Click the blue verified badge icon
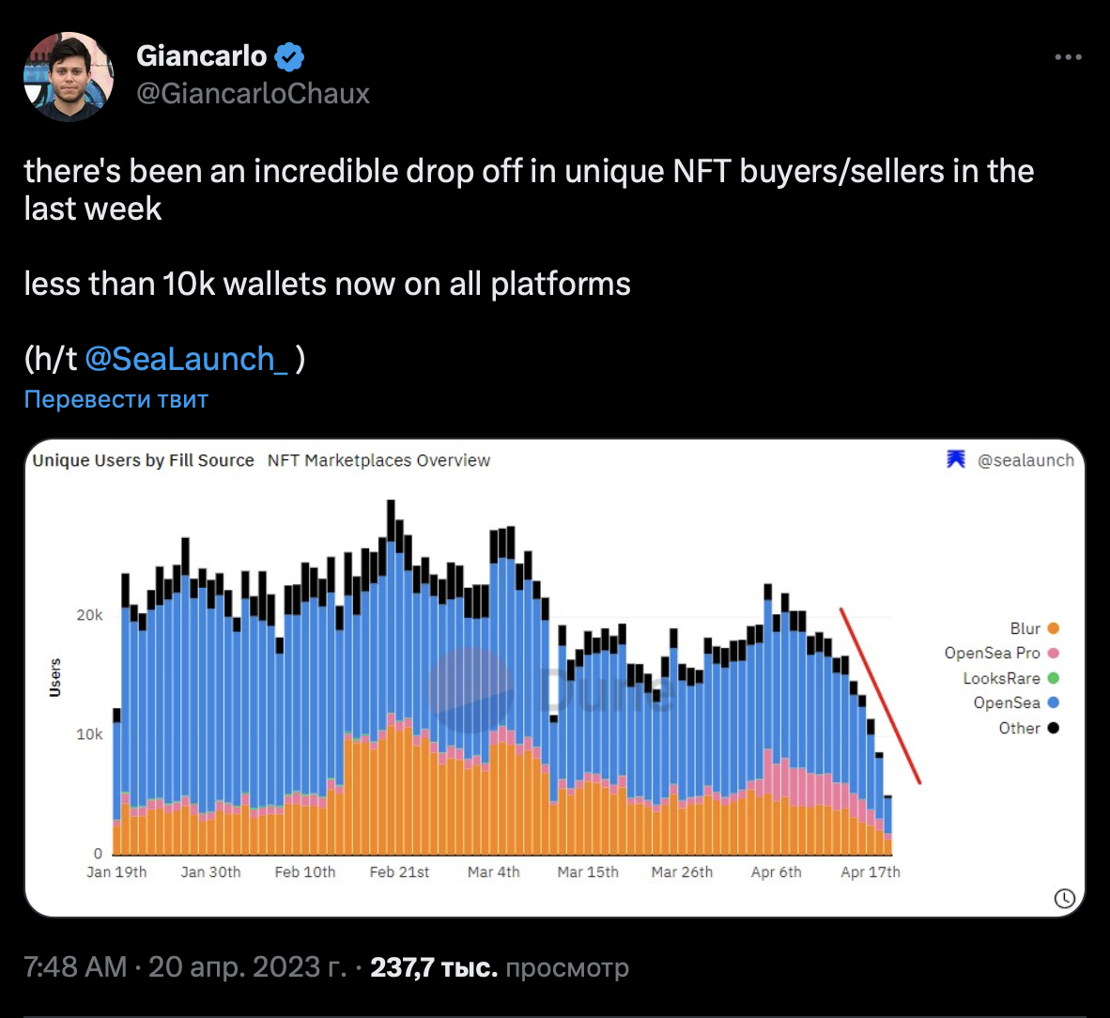The width and height of the screenshot is (1110, 1018). pos(289,57)
